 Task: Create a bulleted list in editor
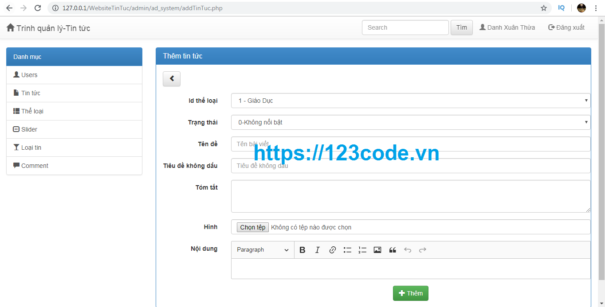347,250
